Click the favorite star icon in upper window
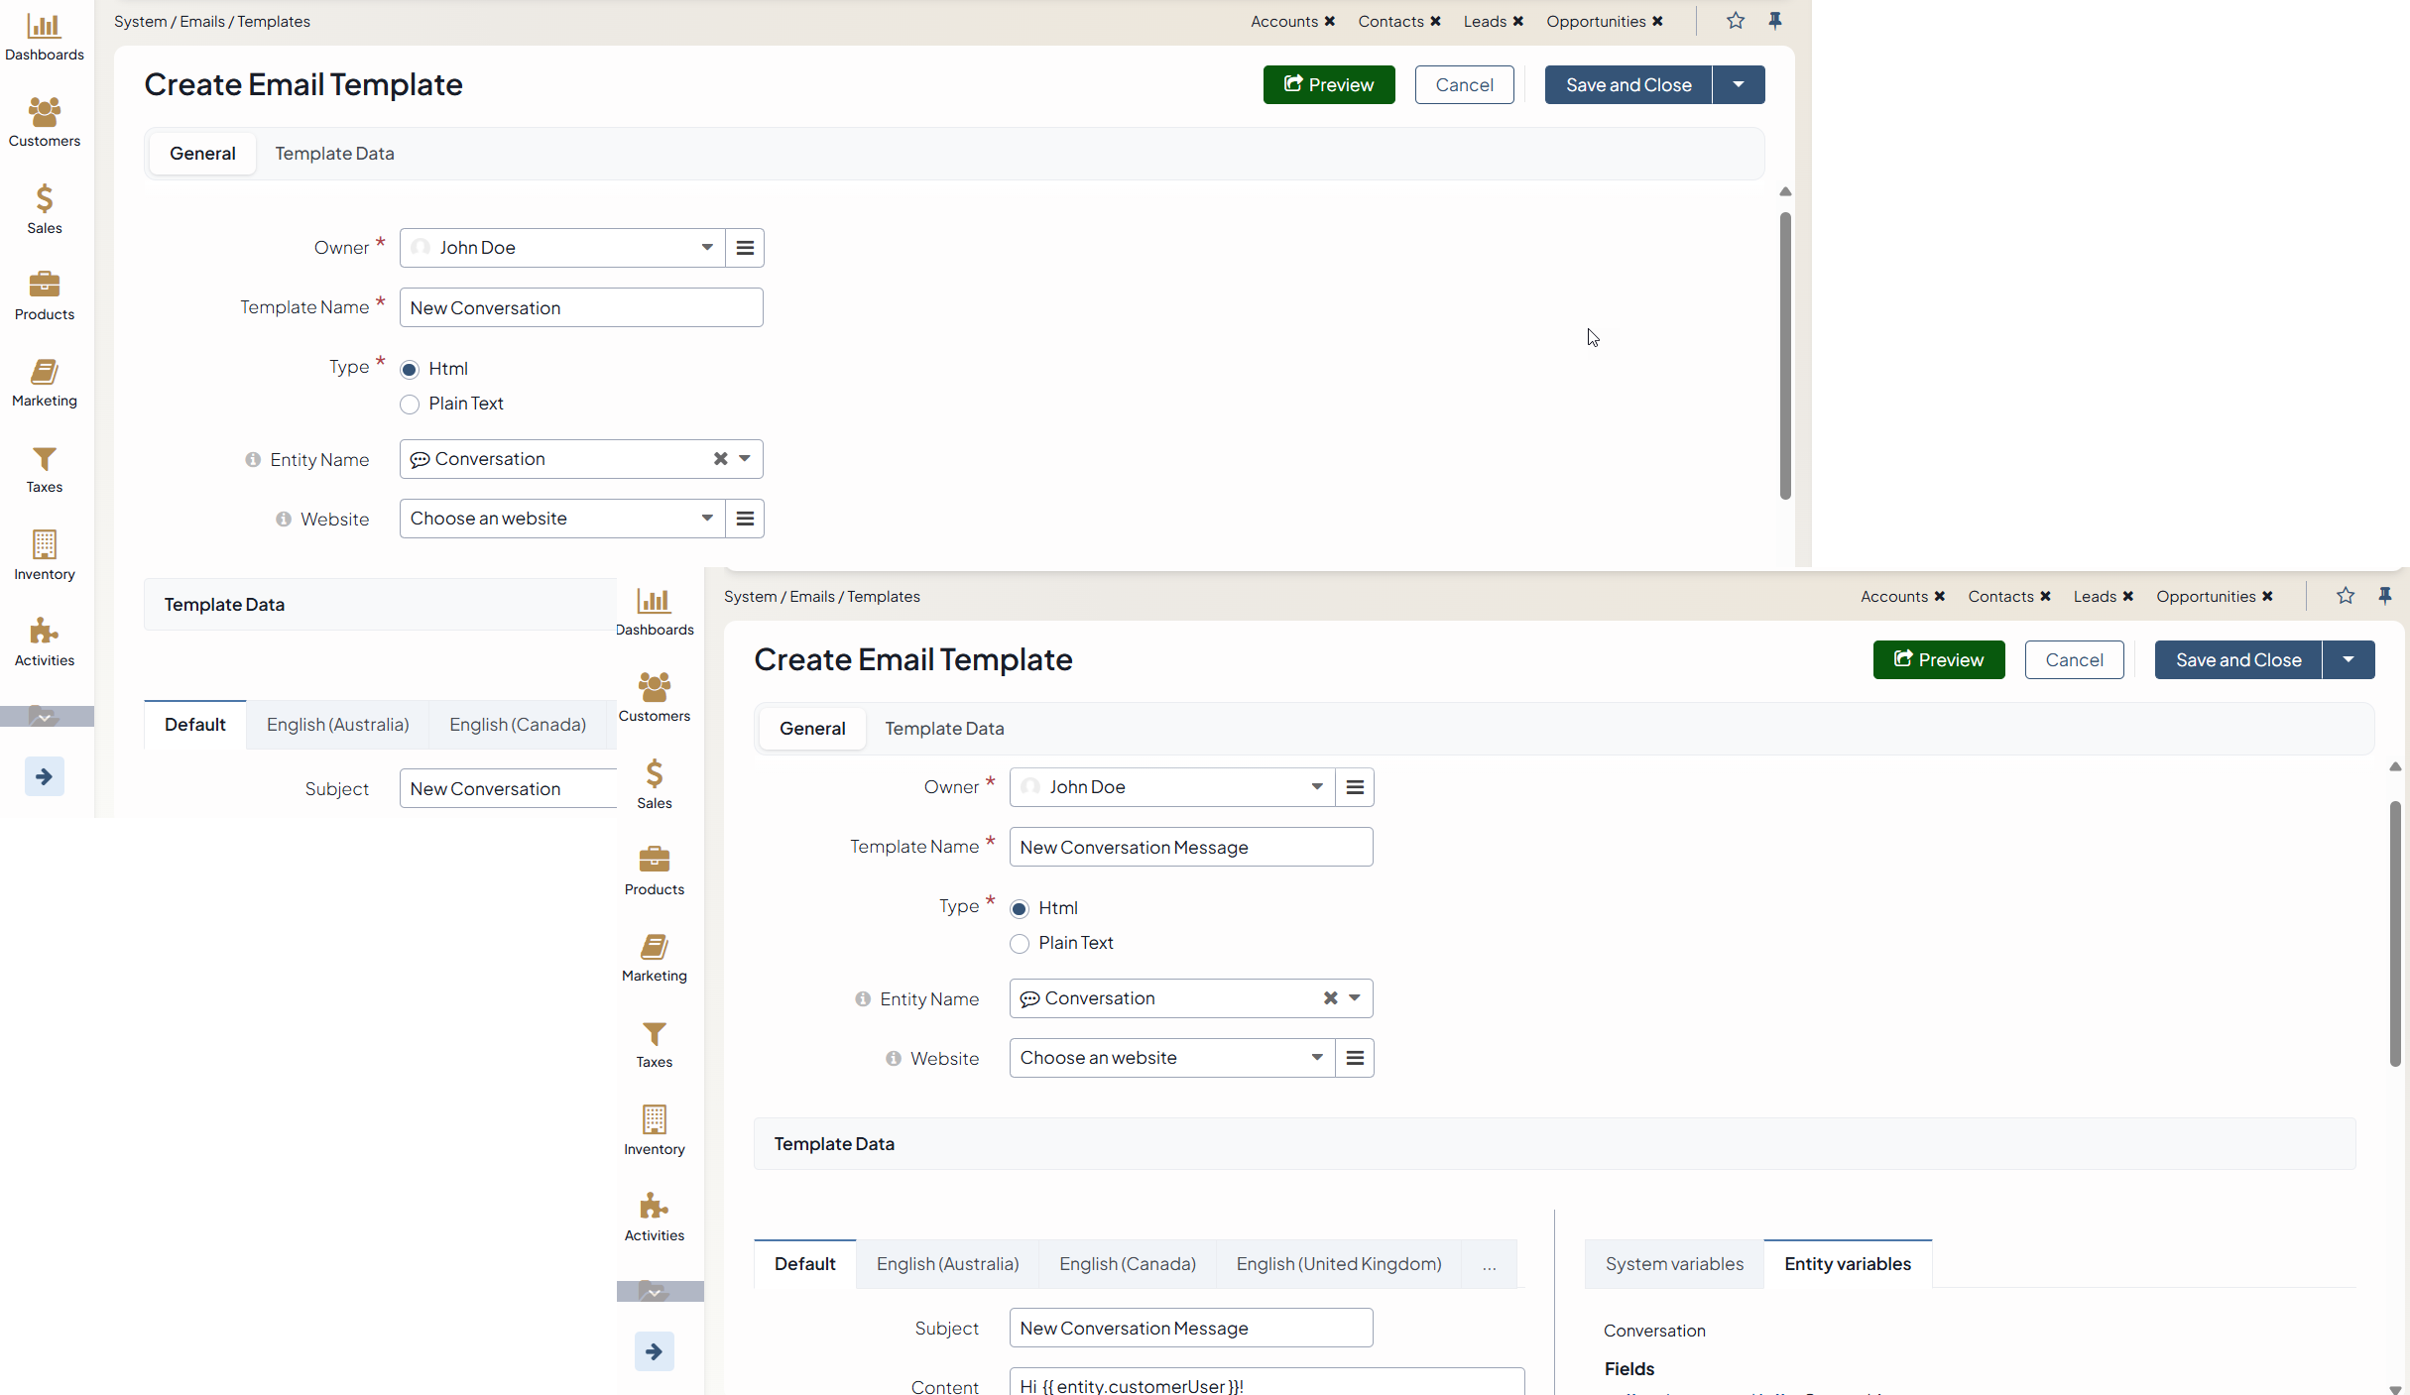This screenshot has width=2410, height=1395. point(1735,21)
